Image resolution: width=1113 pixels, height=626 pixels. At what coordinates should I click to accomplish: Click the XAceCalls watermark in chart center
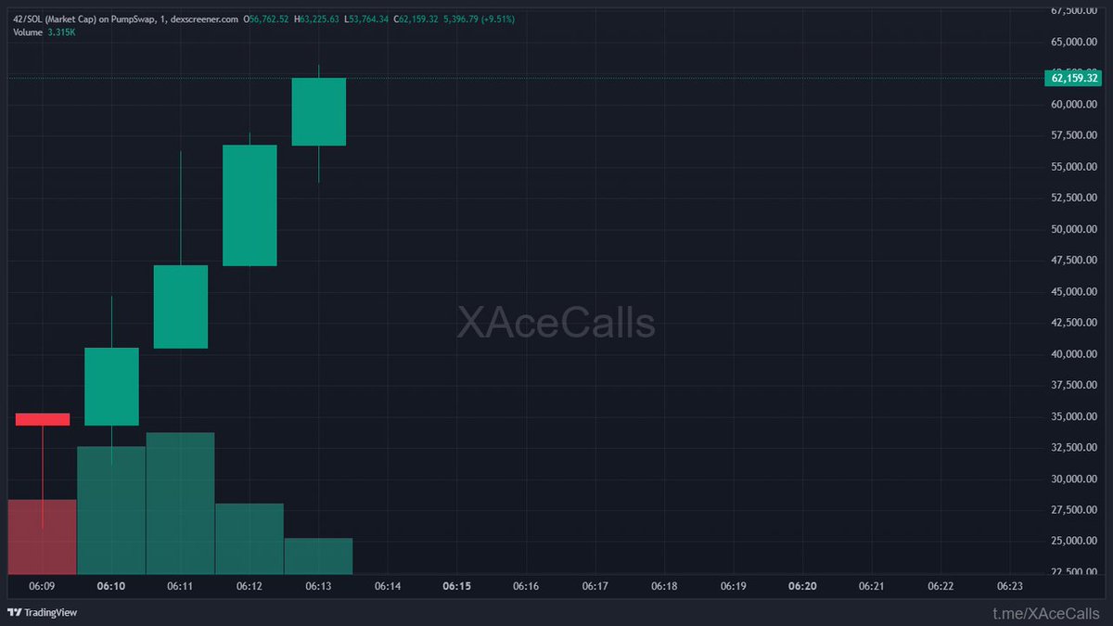click(x=556, y=323)
